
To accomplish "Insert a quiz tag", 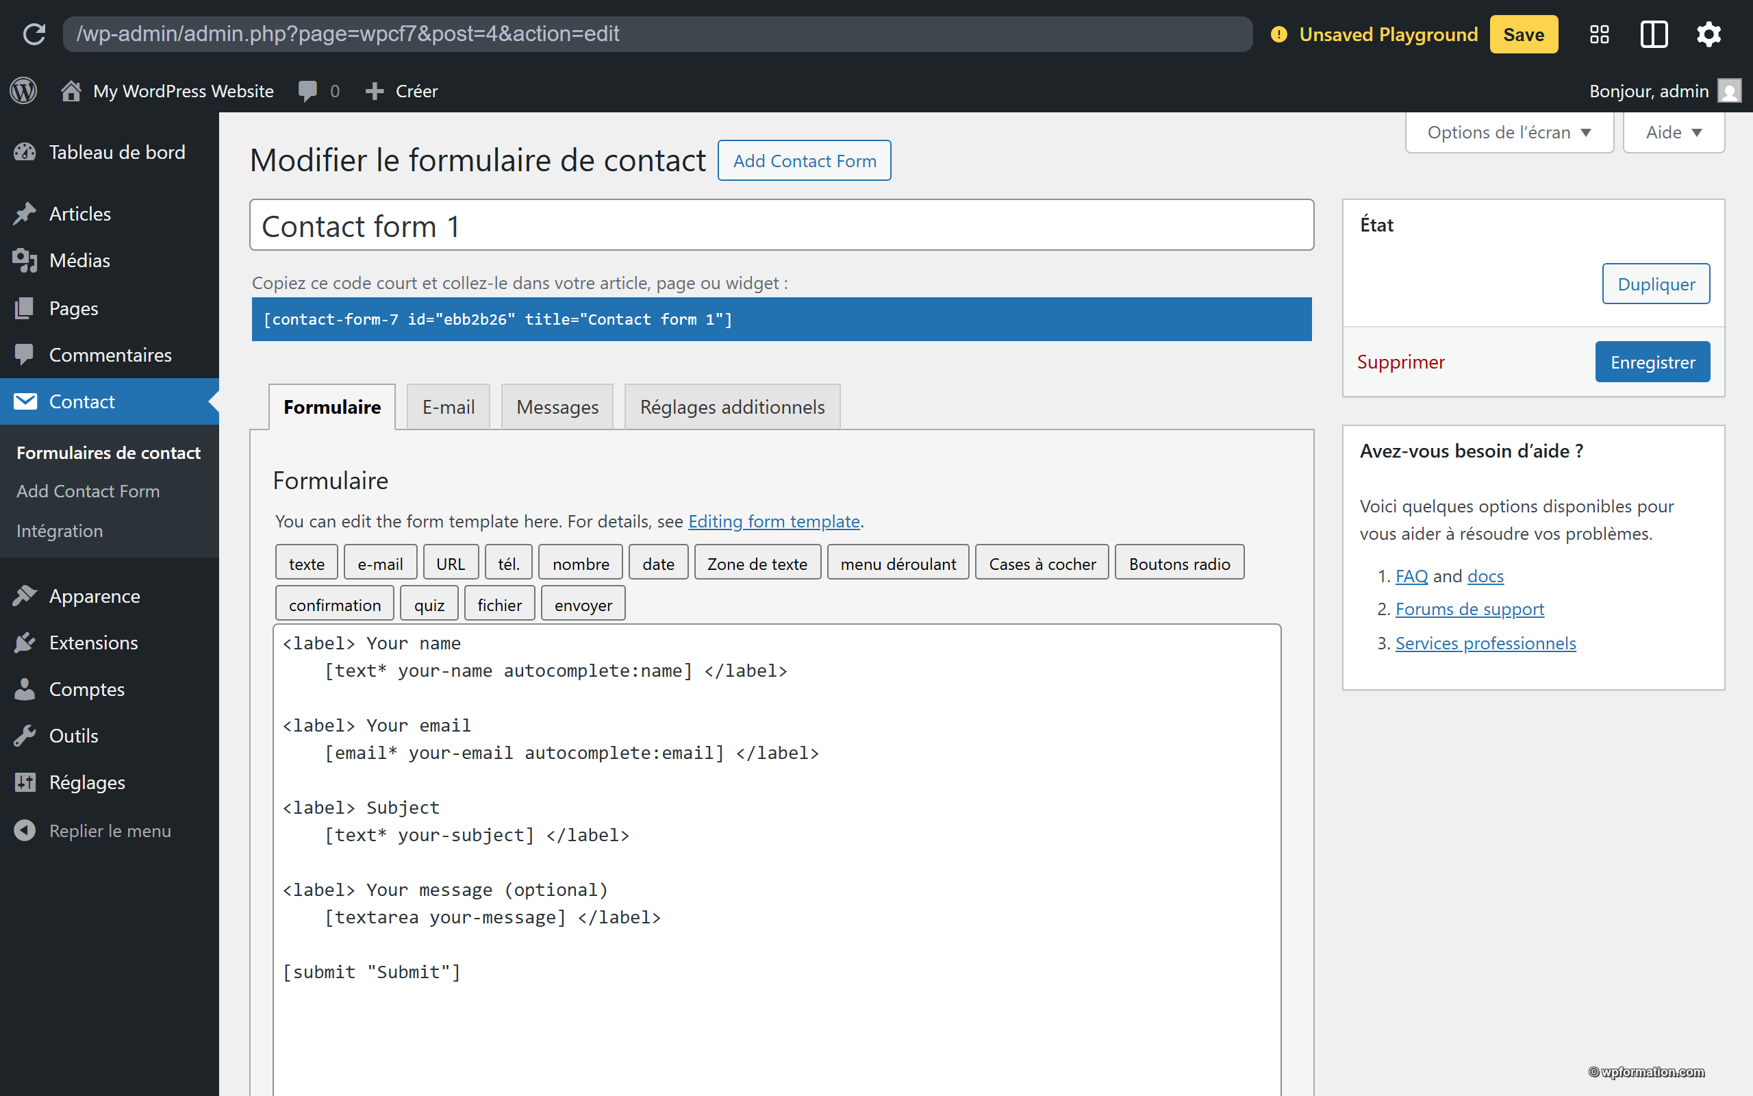I will point(429,603).
